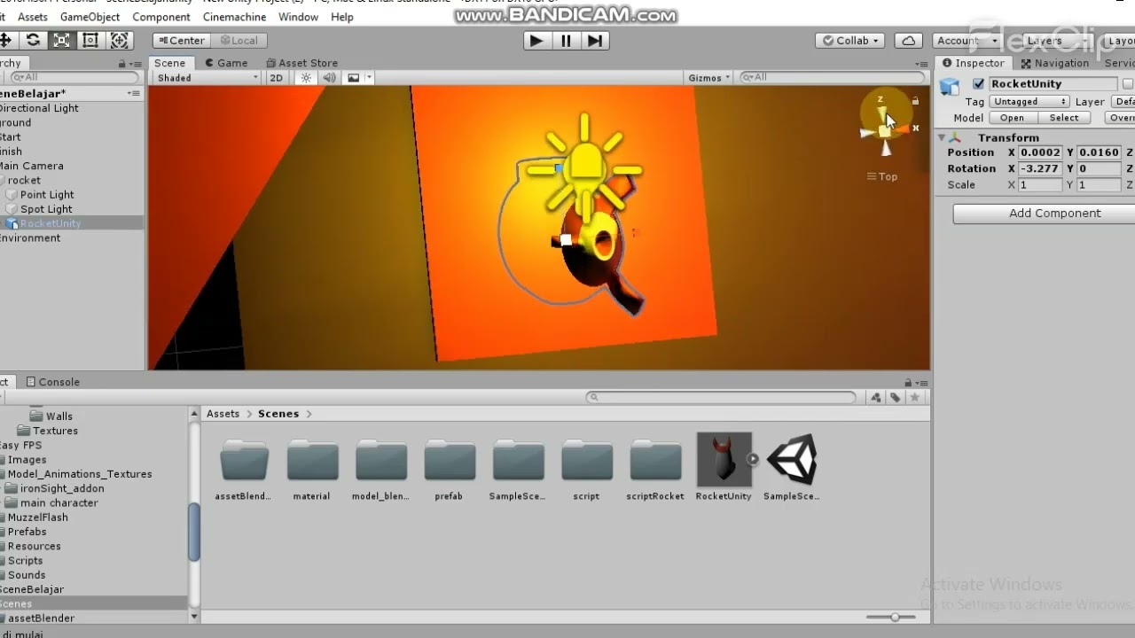Toggle scene audio speaker icon
The width and height of the screenshot is (1135, 638).
click(x=329, y=78)
